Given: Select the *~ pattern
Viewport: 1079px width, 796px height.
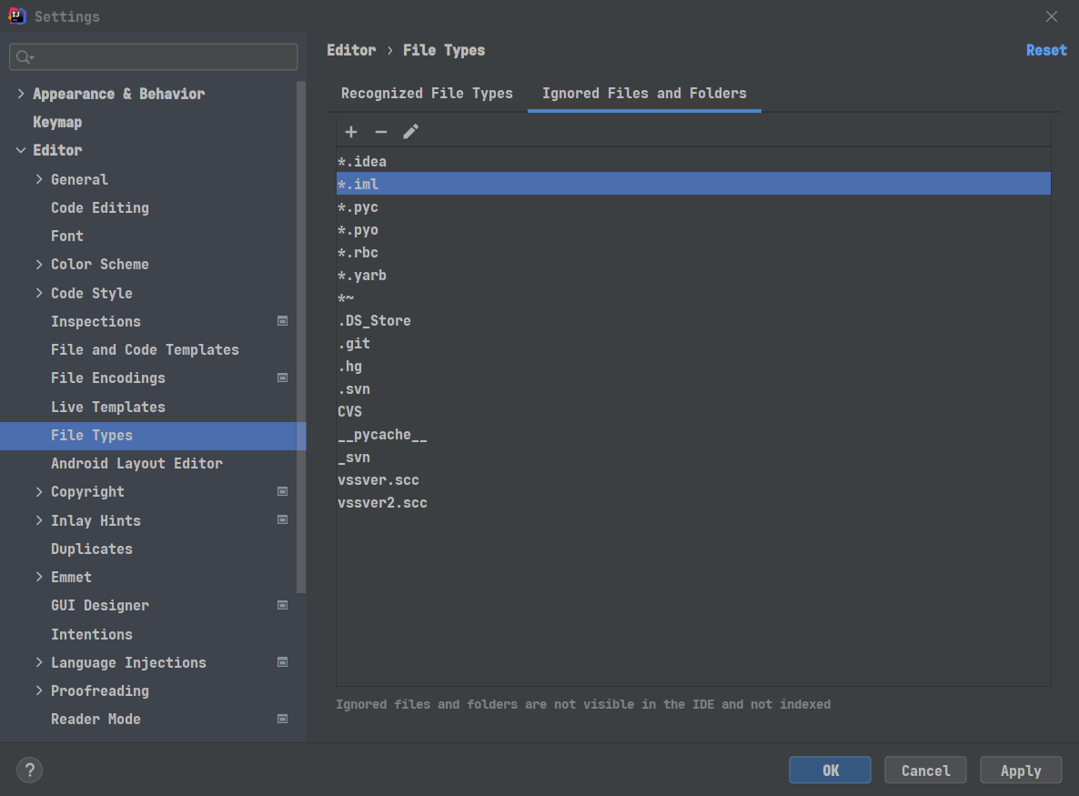Looking at the screenshot, I should click(x=693, y=297).
